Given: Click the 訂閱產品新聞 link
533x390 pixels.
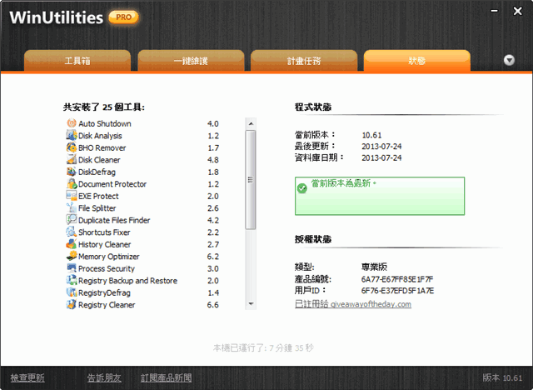Looking at the screenshot, I should pyautogui.click(x=167, y=377).
